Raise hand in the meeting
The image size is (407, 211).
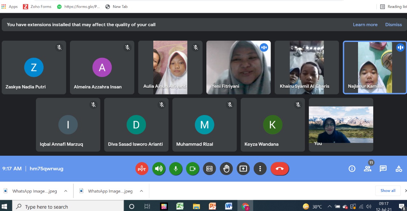point(226,169)
